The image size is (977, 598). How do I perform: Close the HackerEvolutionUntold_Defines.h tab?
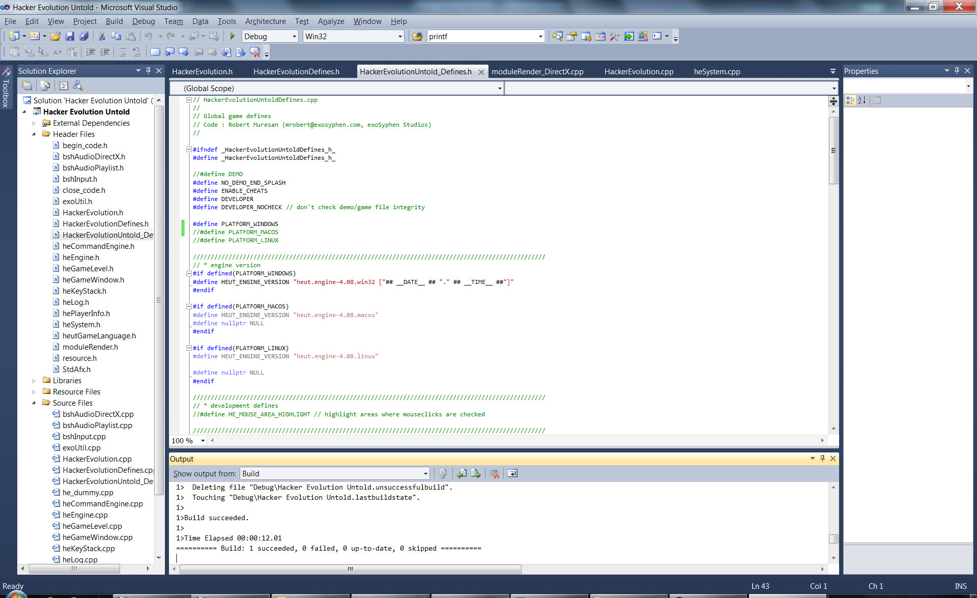tap(481, 72)
